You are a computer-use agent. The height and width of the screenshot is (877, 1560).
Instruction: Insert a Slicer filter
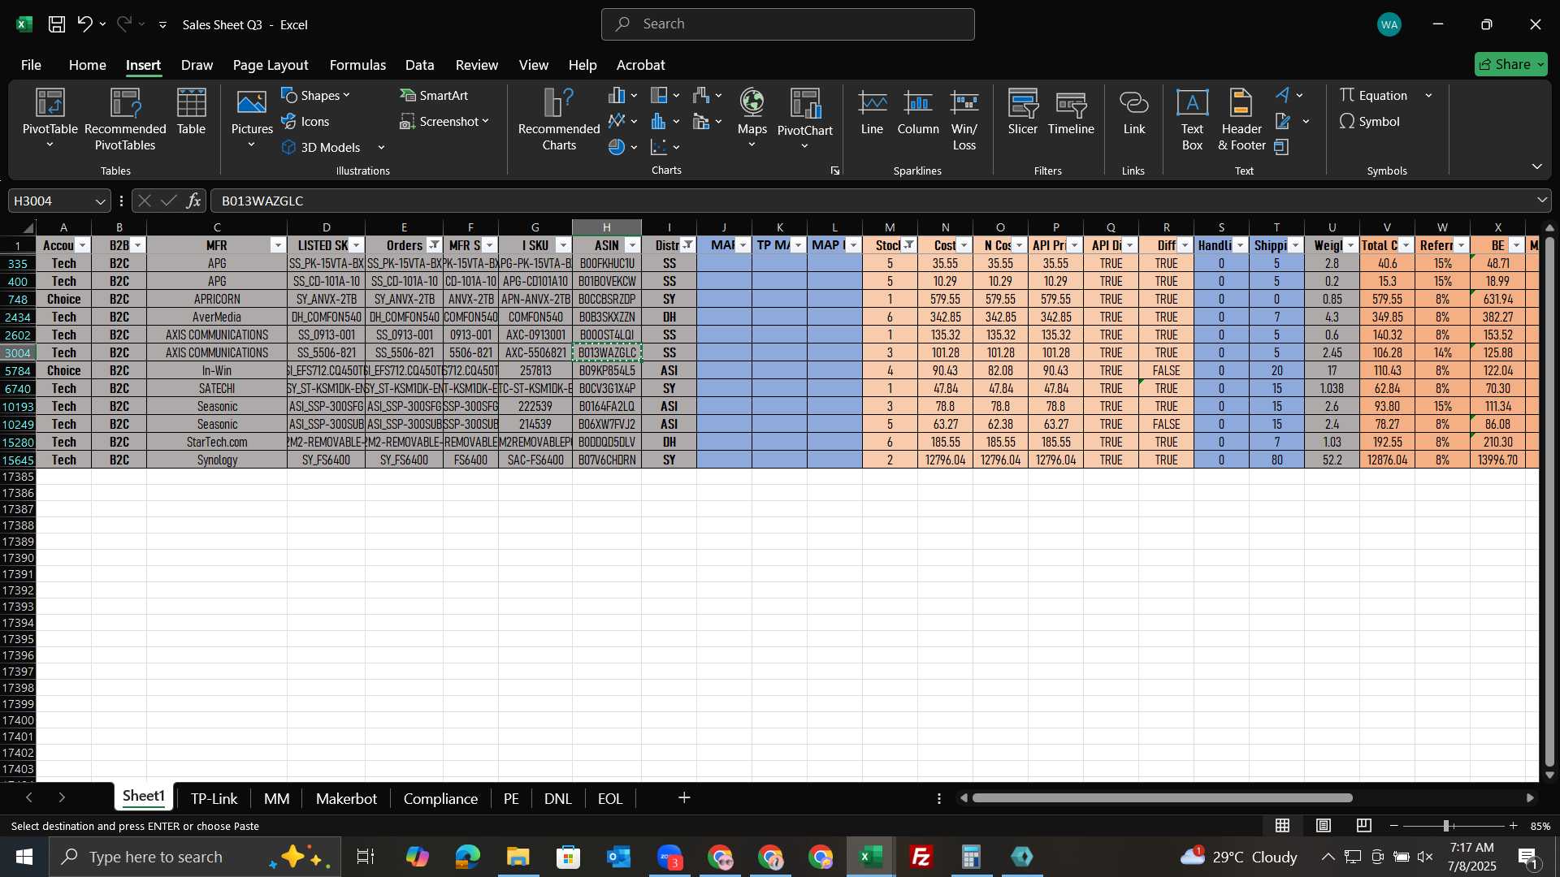(1023, 112)
